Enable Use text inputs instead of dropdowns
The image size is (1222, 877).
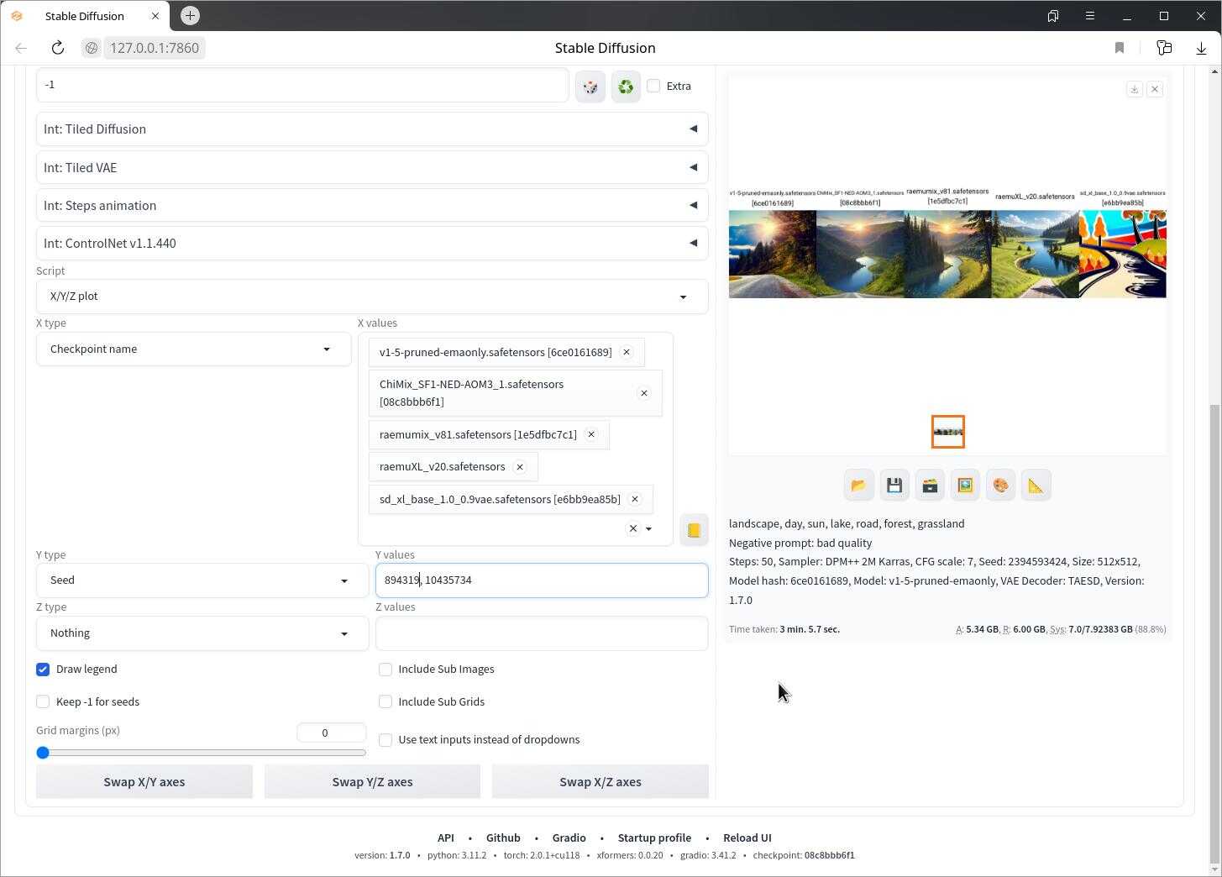pos(385,740)
